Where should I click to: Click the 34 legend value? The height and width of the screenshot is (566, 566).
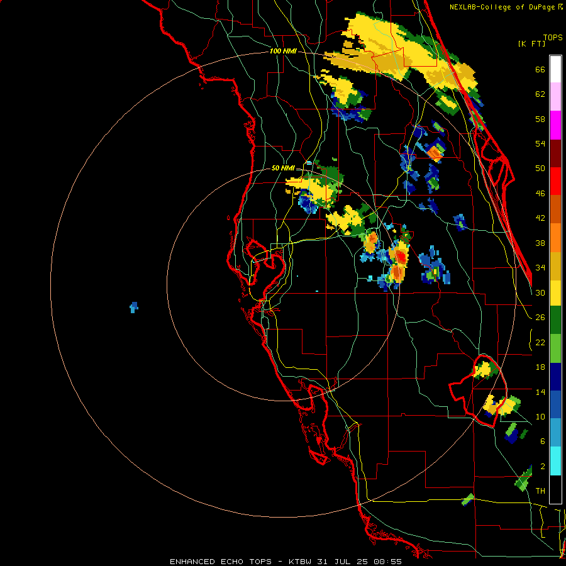(x=540, y=267)
